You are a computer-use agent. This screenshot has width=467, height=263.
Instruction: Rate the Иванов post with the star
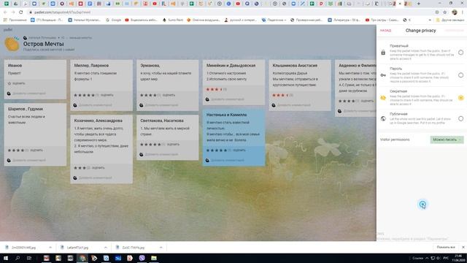[x=9, y=83]
